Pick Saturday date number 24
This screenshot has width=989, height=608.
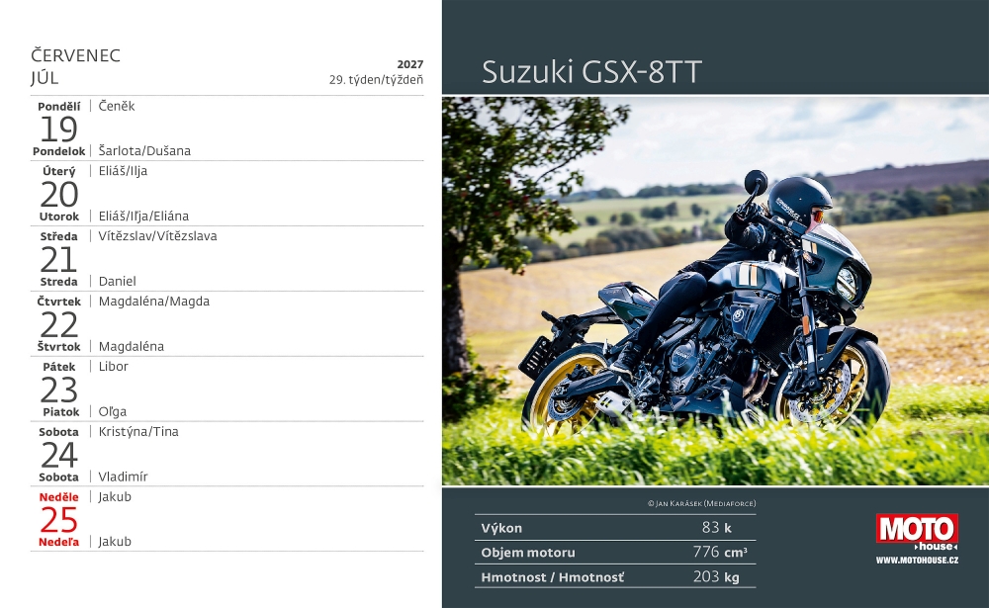point(58,455)
